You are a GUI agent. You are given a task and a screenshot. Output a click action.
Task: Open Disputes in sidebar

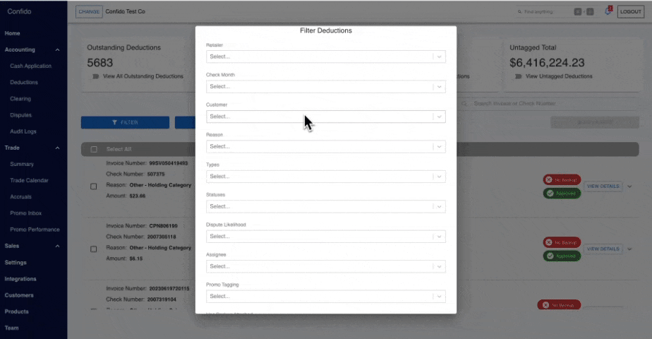pos(20,115)
